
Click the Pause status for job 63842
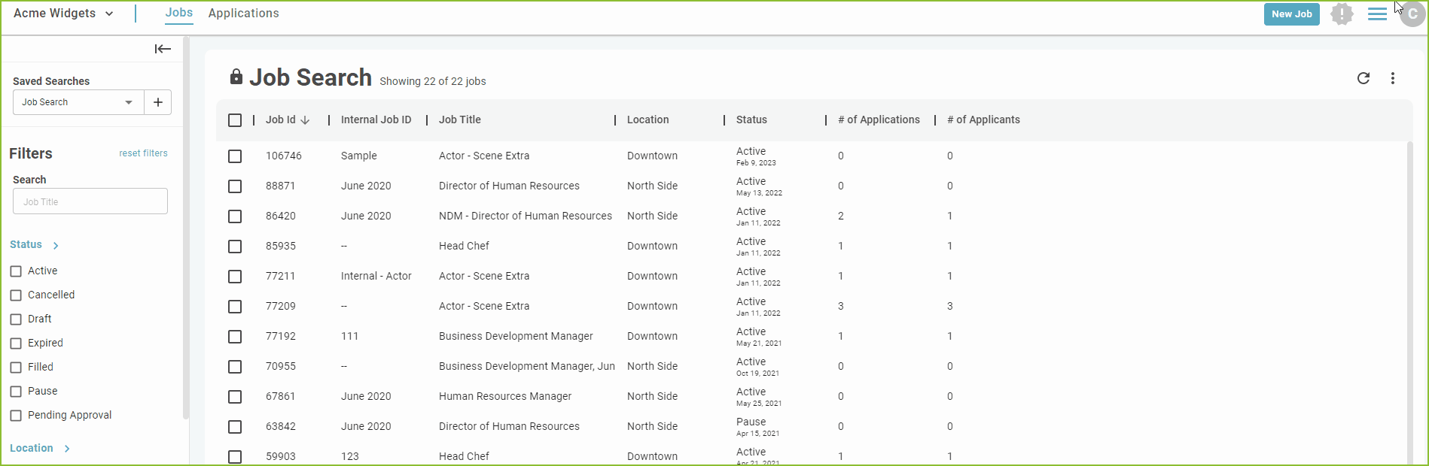click(751, 422)
